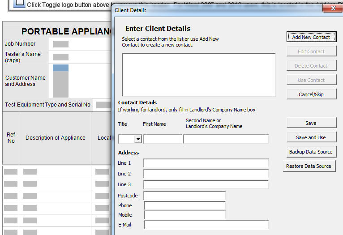Click the Save button

click(311, 123)
